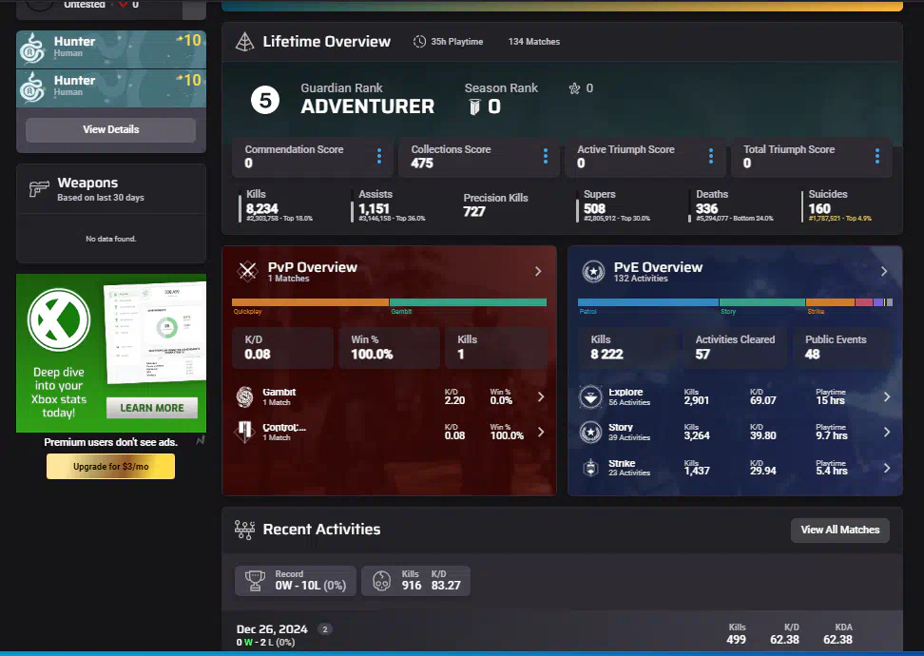Open Total Triumph Score options menu
Screen dimensions: 924x656
[876, 156]
